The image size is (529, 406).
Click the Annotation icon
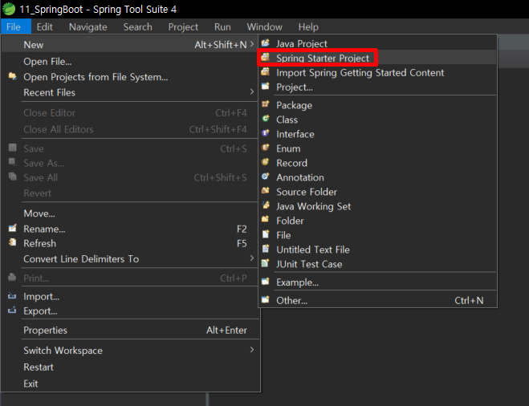click(266, 177)
